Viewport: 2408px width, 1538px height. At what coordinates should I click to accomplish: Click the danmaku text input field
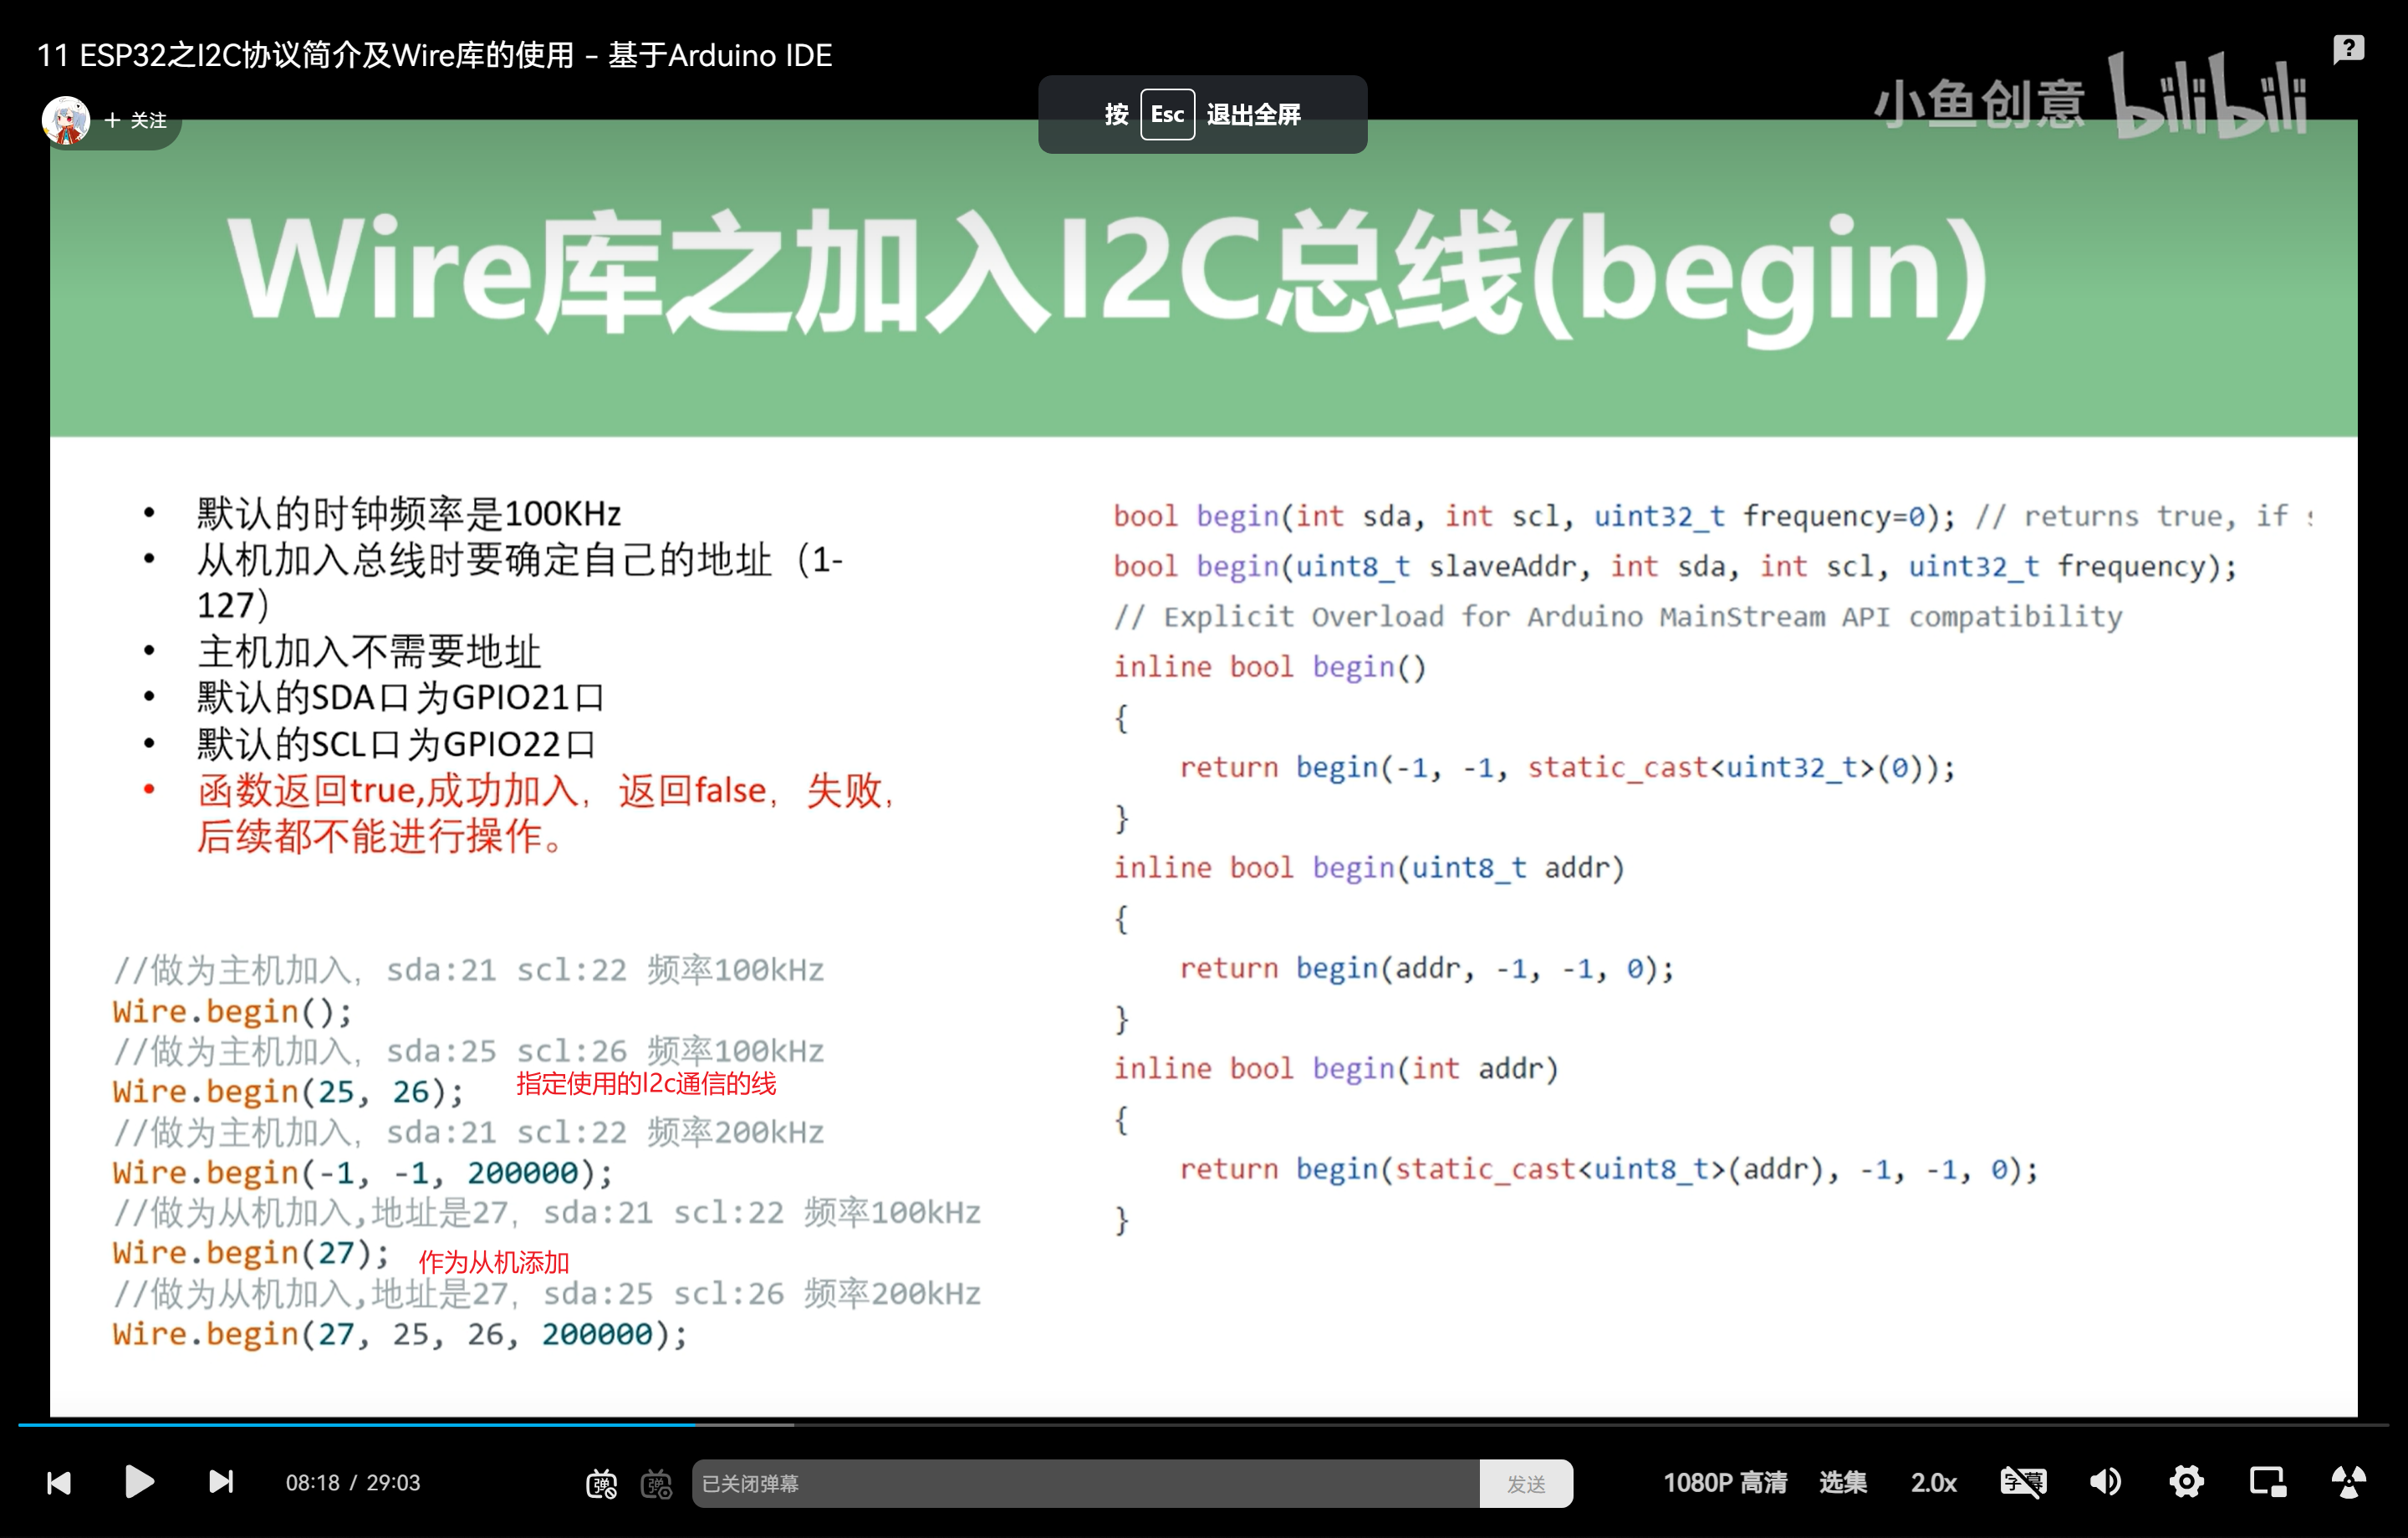pos(1085,1484)
